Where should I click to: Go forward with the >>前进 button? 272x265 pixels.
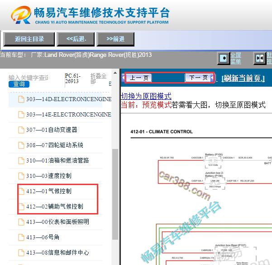pyautogui.click(x=115, y=39)
